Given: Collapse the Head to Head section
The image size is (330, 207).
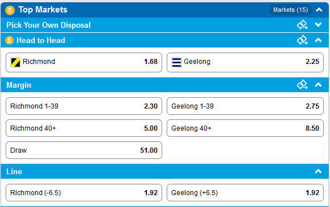Looking at the screenshot, I should click(318, 40).
